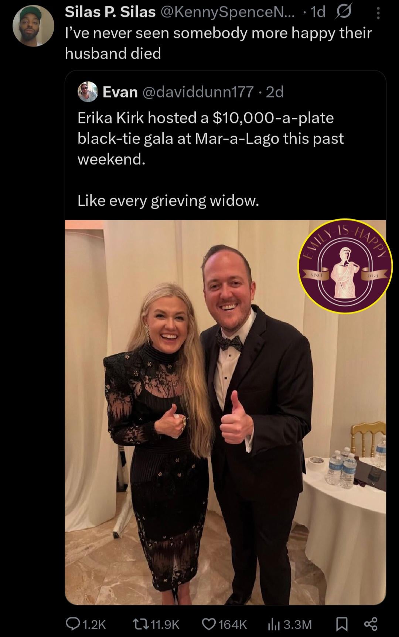Viewport: 399px width, 637px height.
Task: Open Silas P. Silas profile picture
Action: click(33, 25)
